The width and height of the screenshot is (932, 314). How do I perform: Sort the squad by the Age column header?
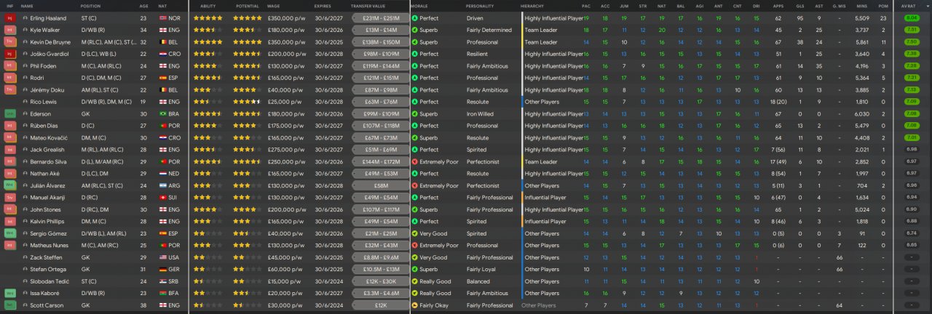point(143,5)
